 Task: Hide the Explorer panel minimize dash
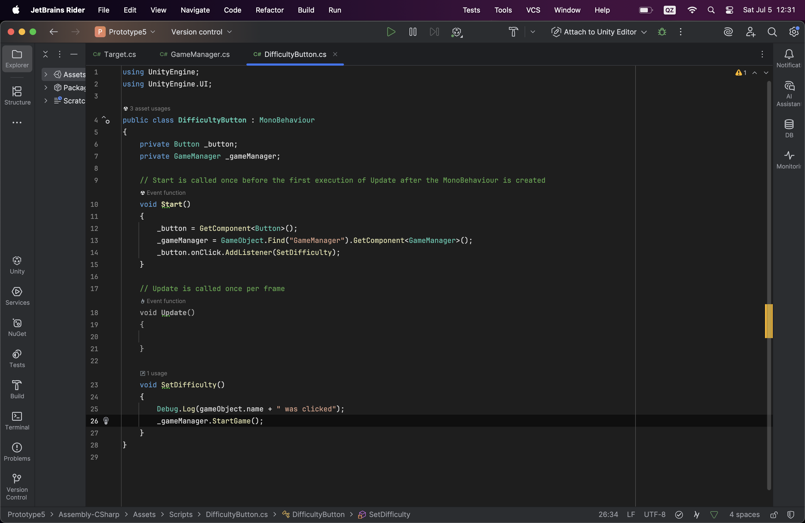point(74,54)
